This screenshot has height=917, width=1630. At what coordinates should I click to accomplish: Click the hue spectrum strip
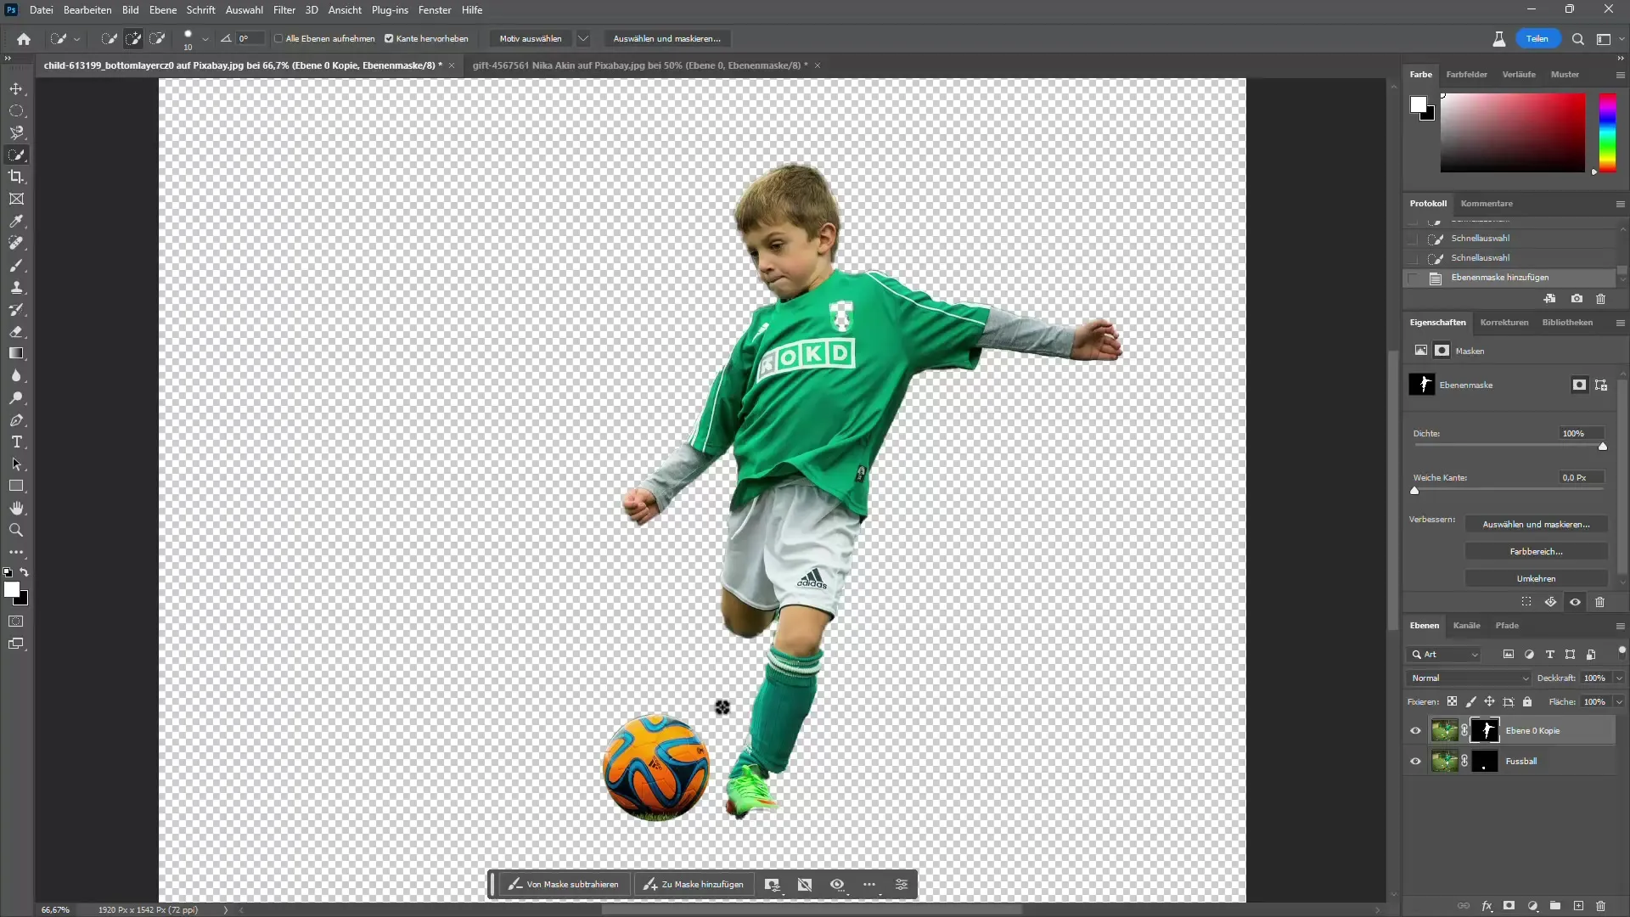pos(1607,132)
